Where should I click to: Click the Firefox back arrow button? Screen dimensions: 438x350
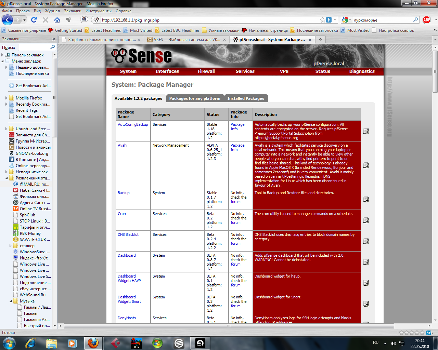point(8,20)
